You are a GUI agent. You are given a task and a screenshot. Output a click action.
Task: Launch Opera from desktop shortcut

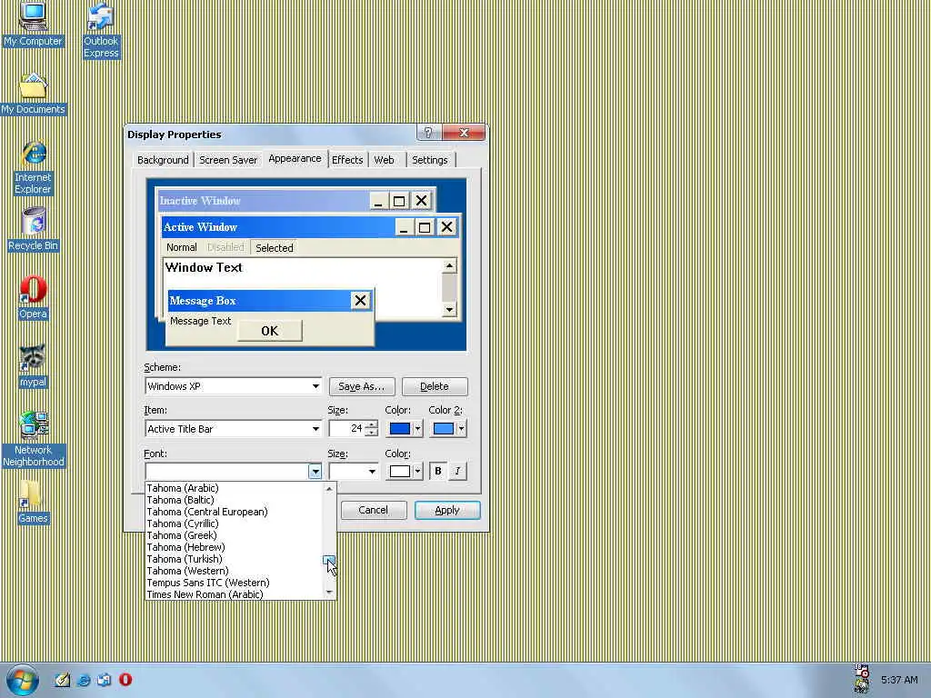34,297
